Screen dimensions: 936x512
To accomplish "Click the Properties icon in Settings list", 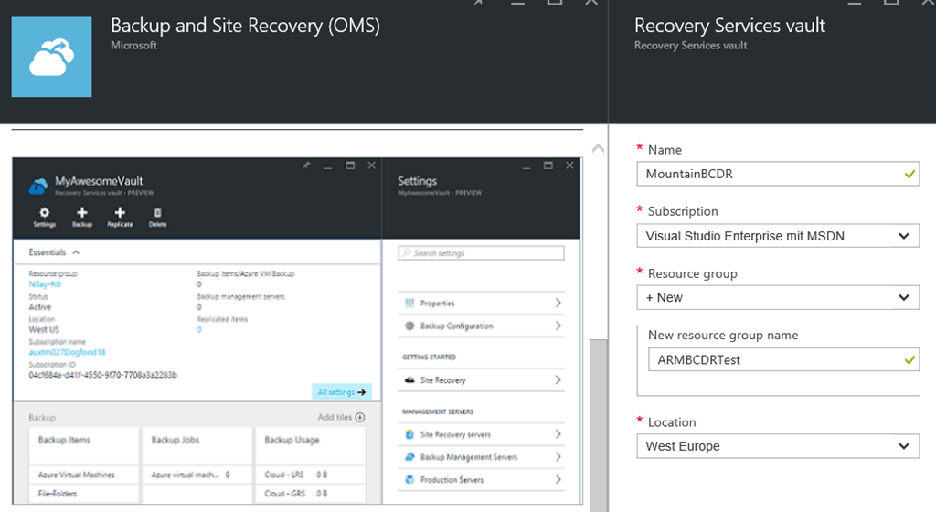I will (x=409, y=304).
